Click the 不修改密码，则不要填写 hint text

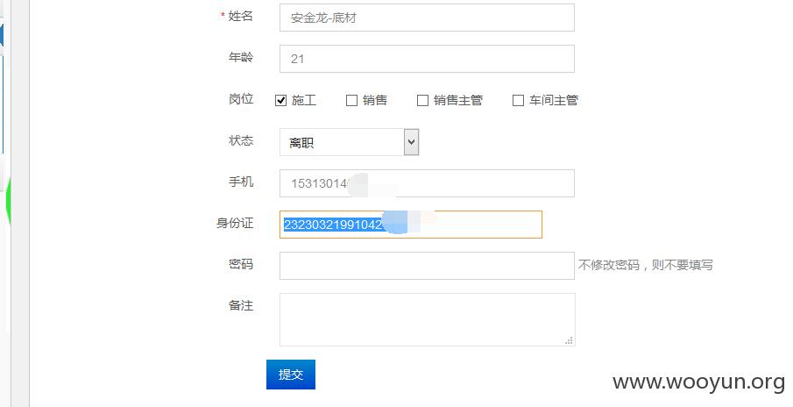tap(645, 265)
